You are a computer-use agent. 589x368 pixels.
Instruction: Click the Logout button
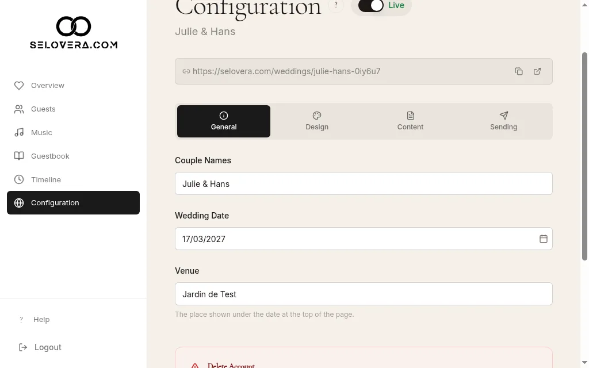pyautogui.click(x=40, y=347)
